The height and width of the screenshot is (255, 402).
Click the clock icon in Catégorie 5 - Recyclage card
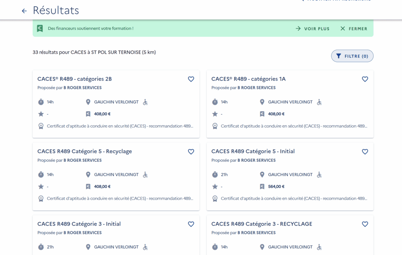click(x=41, y=175)
